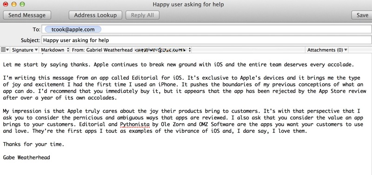Send the email with Send Message
372x175 pixels.
point(27,15)
